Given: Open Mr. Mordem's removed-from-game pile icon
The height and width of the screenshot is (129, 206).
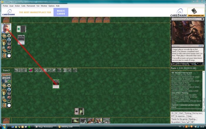Looking at the screenshot, I should (x=4, y=56).
